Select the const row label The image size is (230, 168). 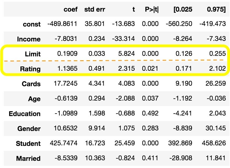[32, 24]
